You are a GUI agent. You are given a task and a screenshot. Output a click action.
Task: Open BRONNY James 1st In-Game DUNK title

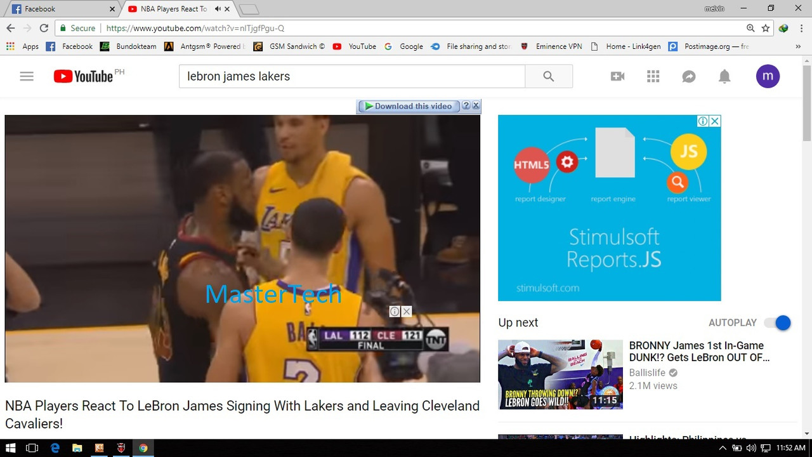pos(700,352)
